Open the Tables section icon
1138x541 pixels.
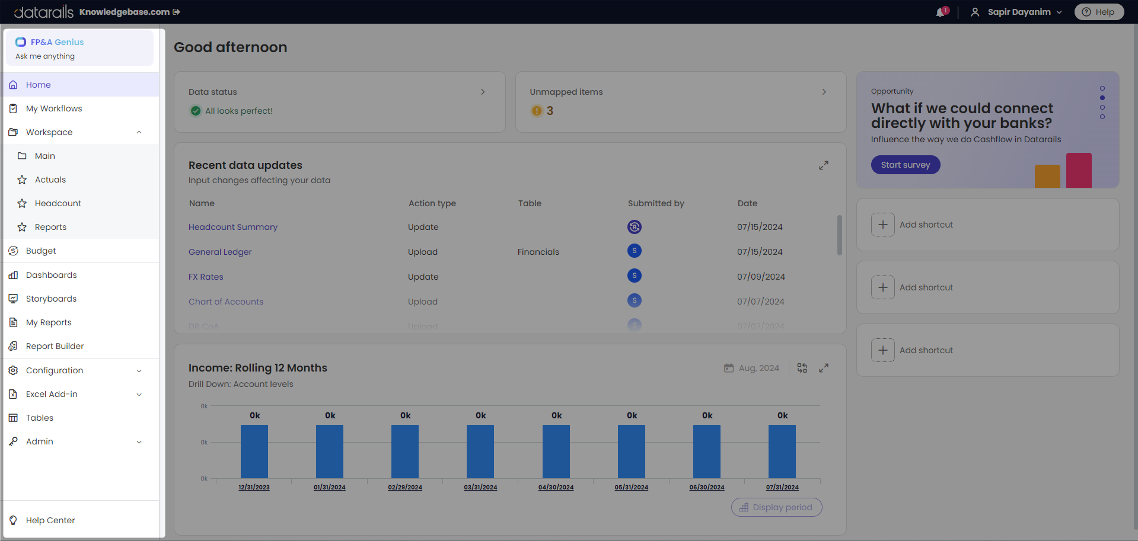pos(13,418)
